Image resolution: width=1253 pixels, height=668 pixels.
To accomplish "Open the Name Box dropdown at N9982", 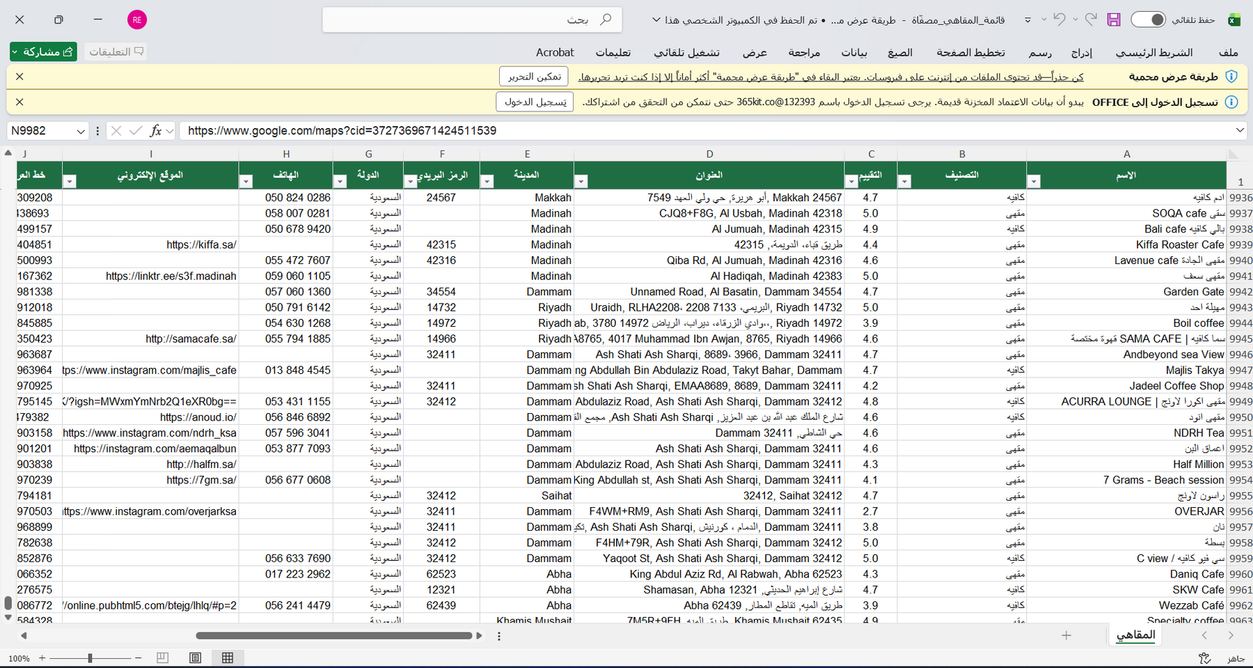I will coord(81,131).
